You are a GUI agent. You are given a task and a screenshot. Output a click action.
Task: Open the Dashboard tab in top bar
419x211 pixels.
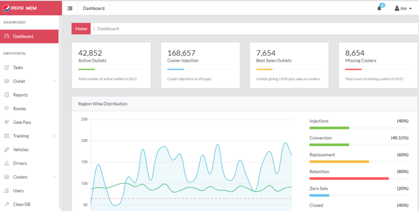[94, 8]
